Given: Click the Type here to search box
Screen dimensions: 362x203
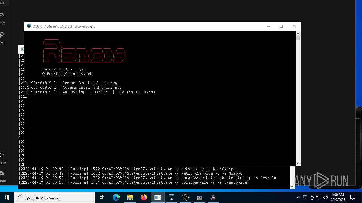Looking at the screenshot, I should [54, 197].
